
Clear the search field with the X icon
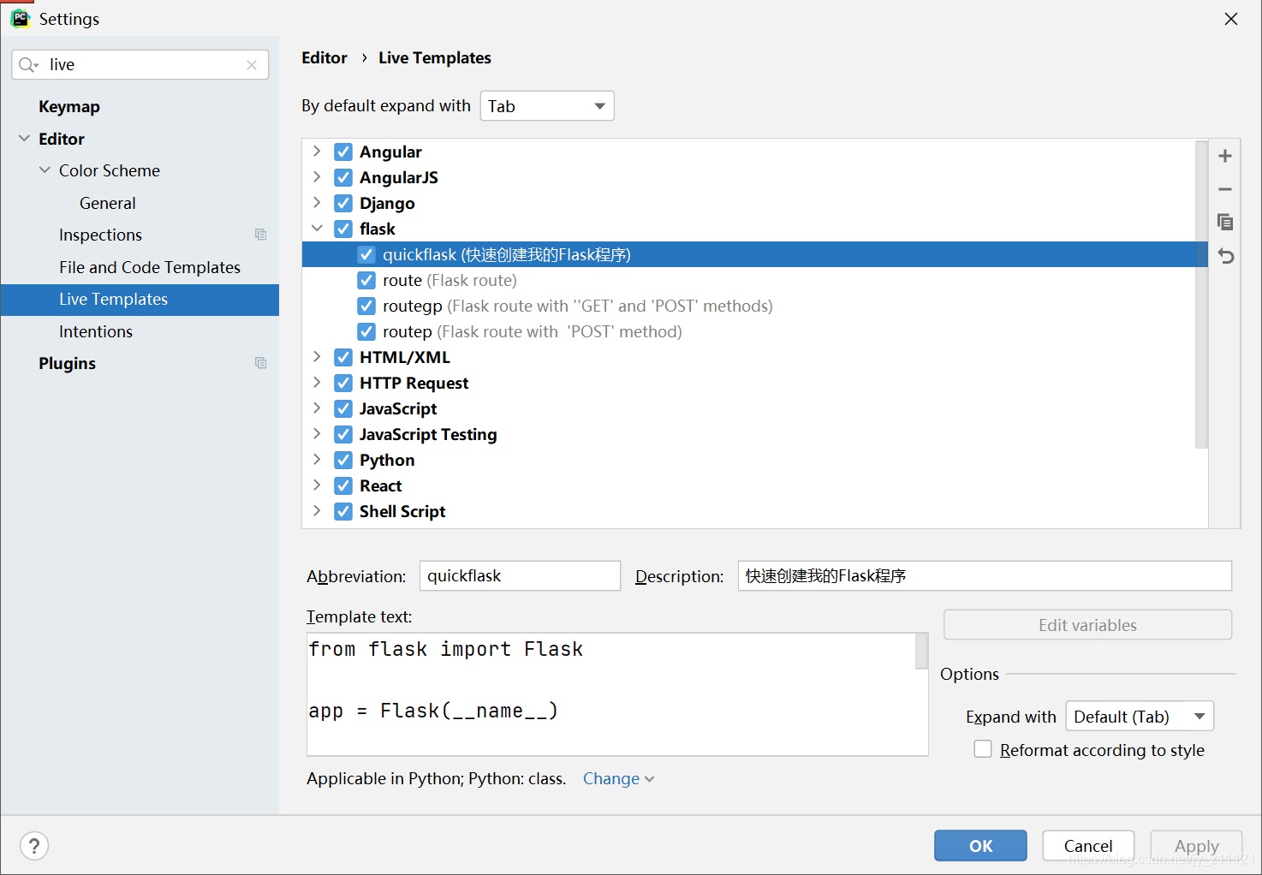pos(252,65)
